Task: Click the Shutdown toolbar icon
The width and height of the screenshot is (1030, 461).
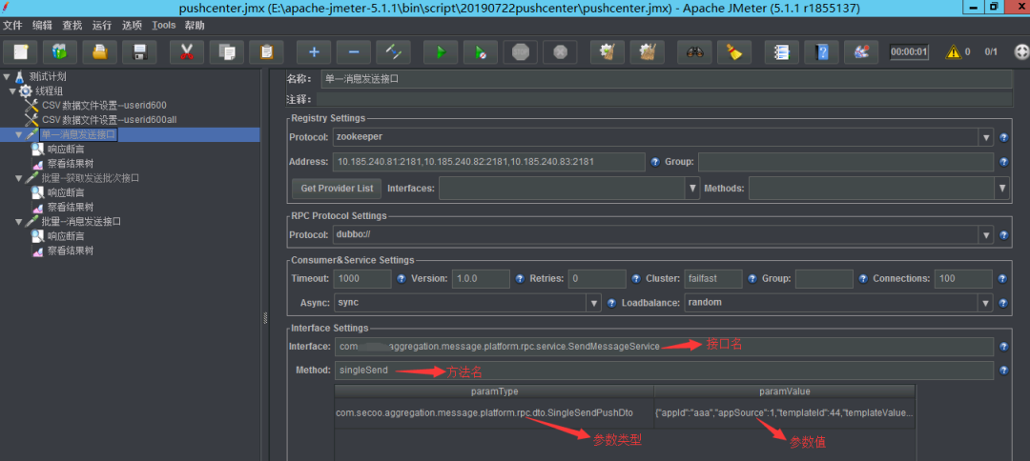Action: coord(561,51)
